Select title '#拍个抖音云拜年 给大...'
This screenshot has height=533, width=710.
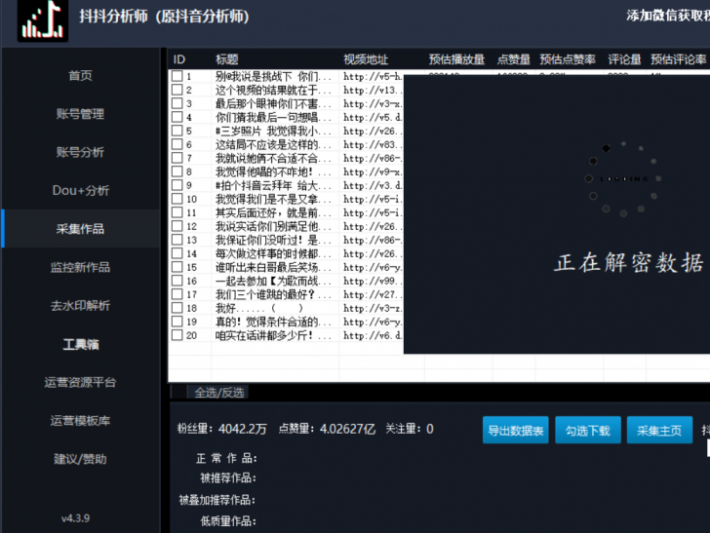click(x=273, y=185)
